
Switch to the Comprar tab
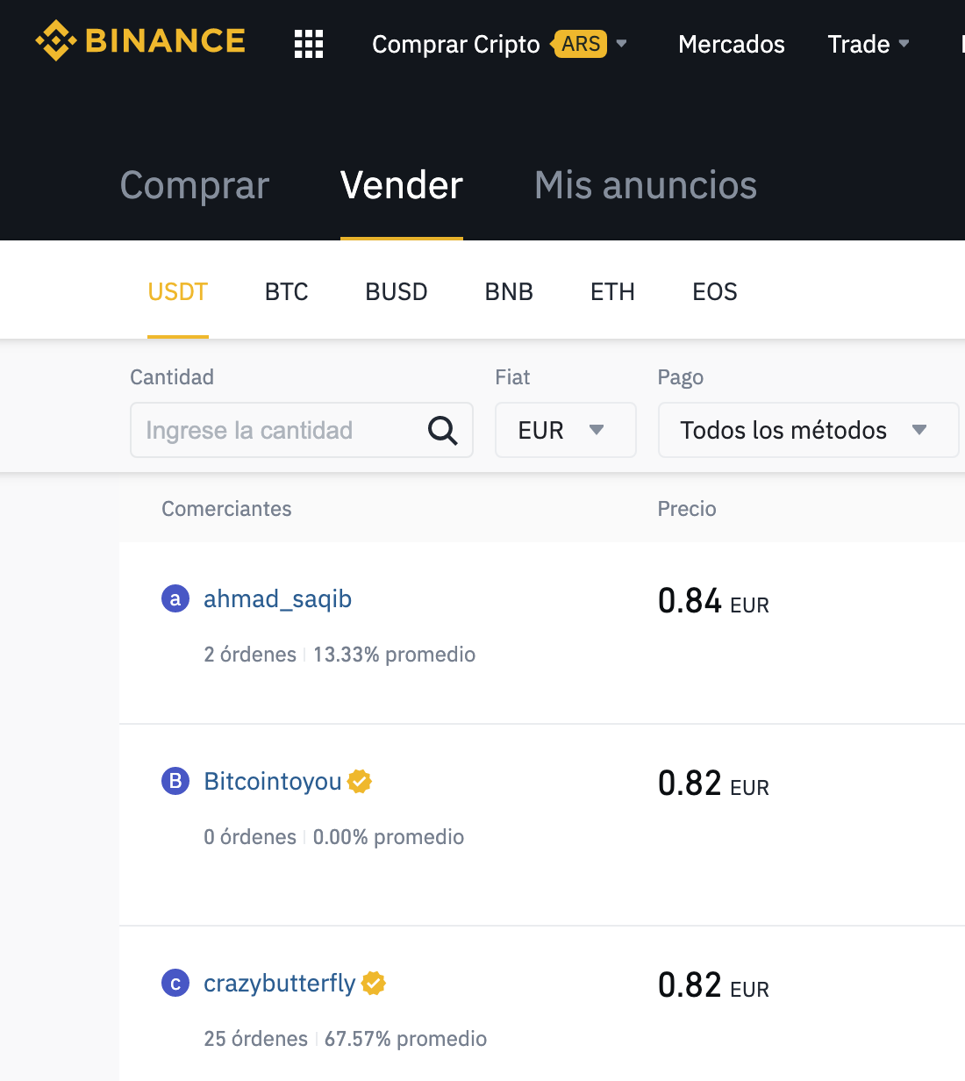[x=194, y=185]
